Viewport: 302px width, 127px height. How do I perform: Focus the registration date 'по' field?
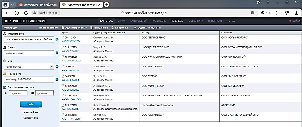45,93
